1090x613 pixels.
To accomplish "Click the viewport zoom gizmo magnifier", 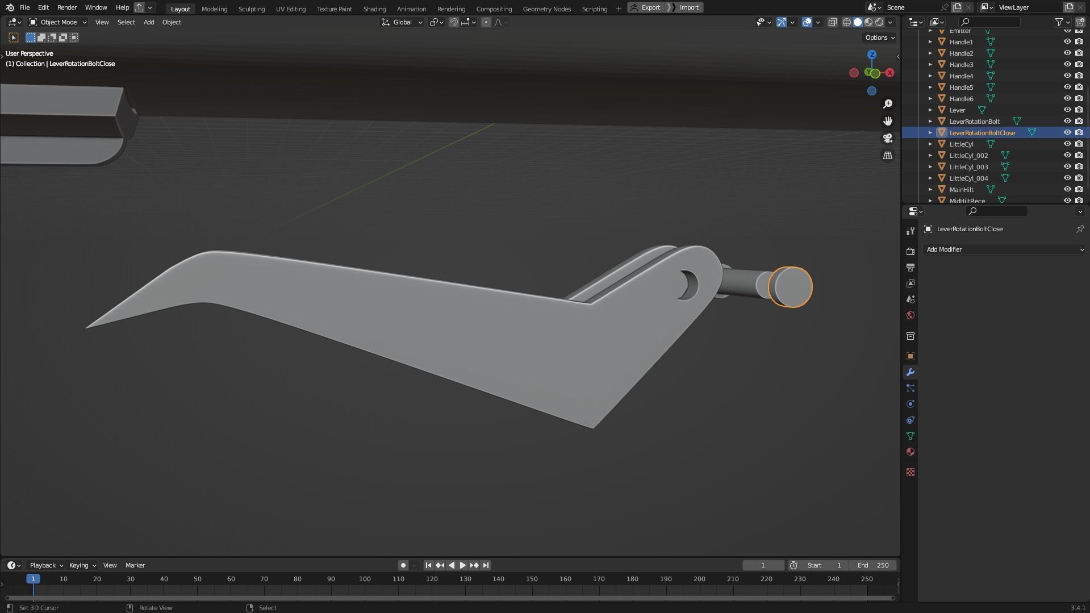I will (888, 104).
